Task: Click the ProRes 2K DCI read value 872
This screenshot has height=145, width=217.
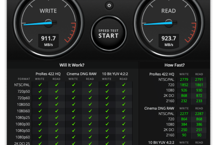Action: coord(199,96)
